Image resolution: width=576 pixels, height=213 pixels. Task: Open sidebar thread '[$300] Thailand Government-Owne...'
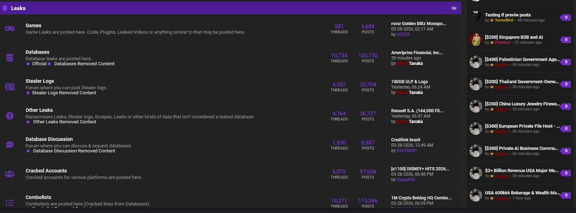coord(522,81)
